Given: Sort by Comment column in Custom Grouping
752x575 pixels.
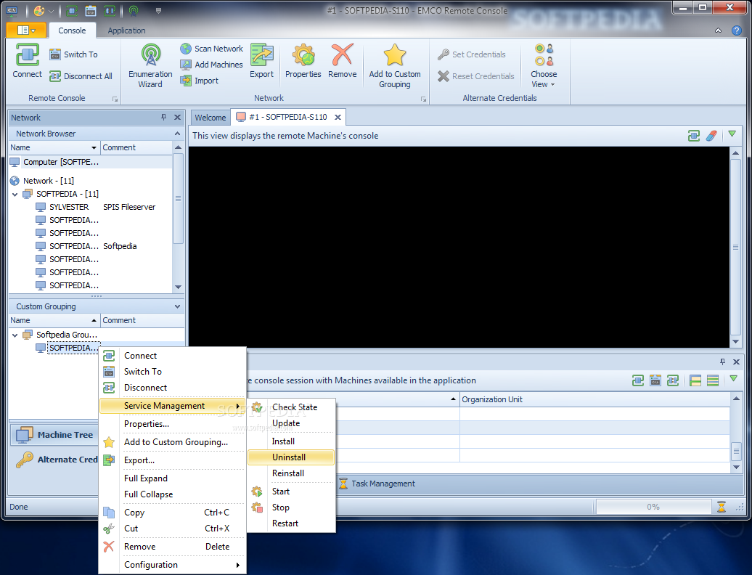Looking at the screenshot, I should pyautogui.click(x=142, y=320).
